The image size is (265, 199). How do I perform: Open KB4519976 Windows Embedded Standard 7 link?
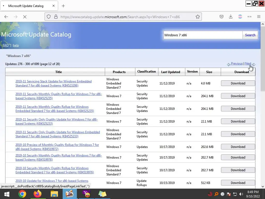coord(55,170)
